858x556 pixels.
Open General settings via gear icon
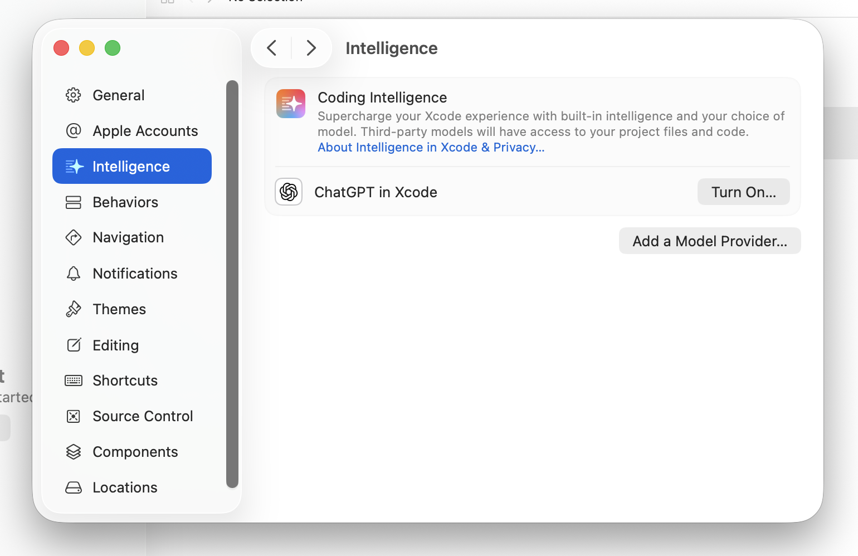(x=73, y=95)
